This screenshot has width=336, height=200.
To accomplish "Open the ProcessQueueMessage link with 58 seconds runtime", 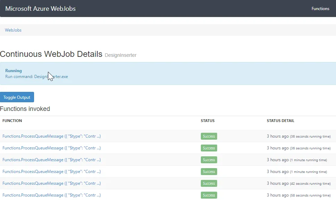I will (51, 195).
